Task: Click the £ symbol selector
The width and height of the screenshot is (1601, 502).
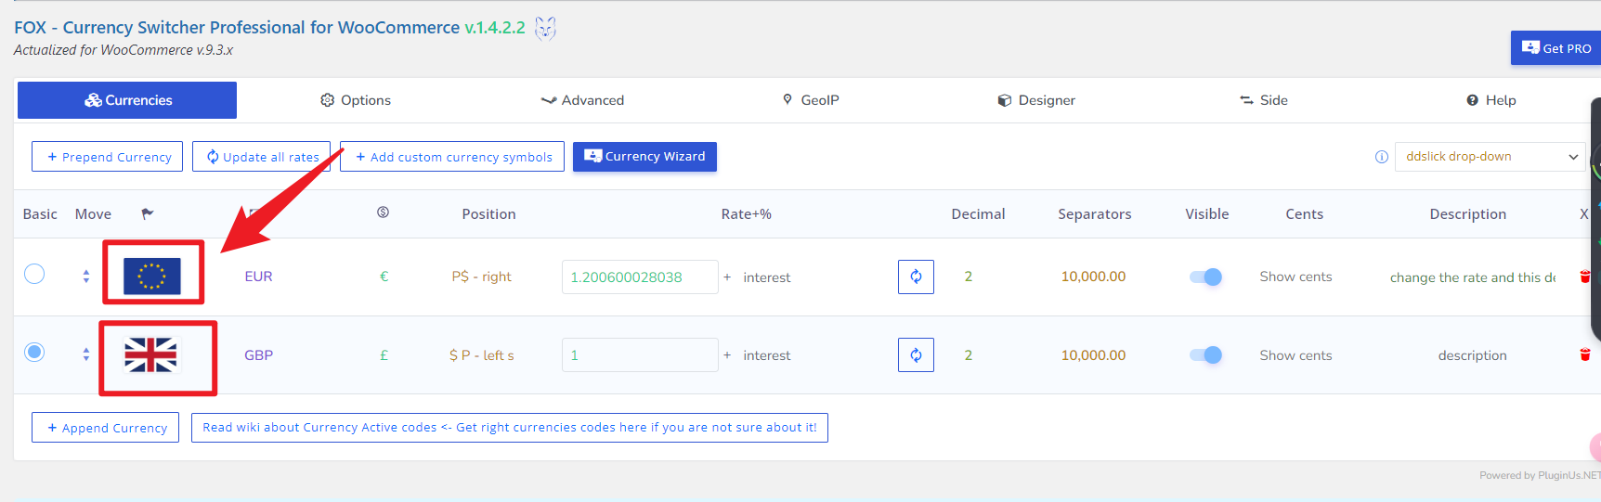Action: [x=384, y=355]
